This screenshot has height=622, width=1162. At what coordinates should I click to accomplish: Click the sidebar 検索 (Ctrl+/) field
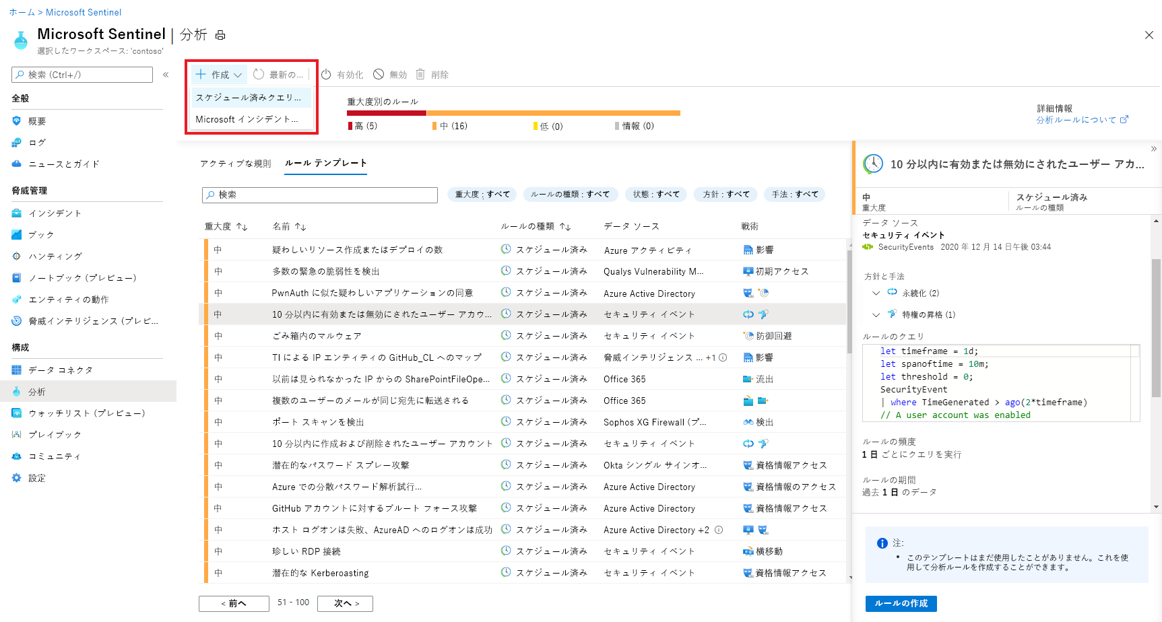[82, 75]
